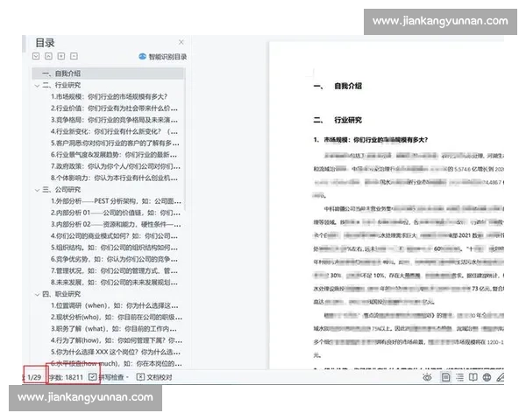Jump to 5.组织结构 entry
The image size is (526, 420).
pyautogui.click(x=114, y=248)
